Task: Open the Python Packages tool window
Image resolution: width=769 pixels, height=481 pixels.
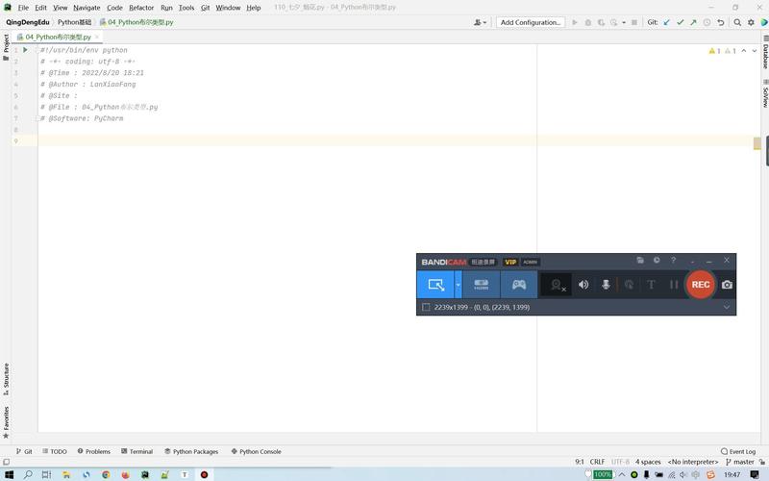Action: pyautogui.click(x=191, y=451)
